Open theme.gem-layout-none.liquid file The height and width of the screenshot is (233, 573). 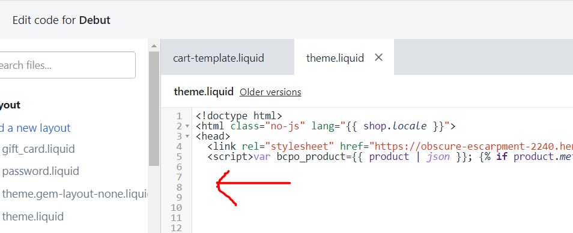click(x=74, y=194)
